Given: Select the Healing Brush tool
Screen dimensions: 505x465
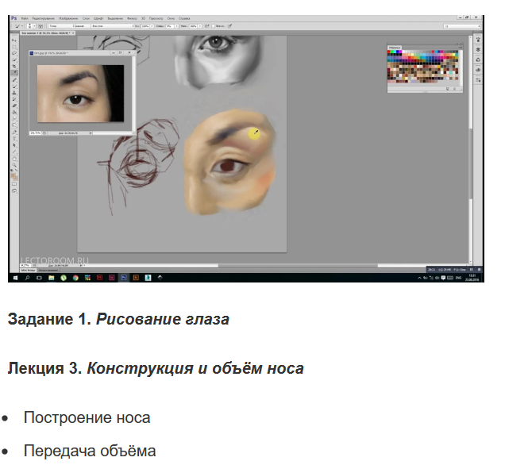Looking at the screenshot, I should click(14, 80).
